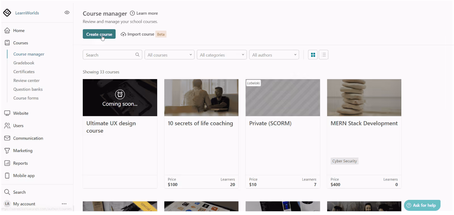Click the sidebar Search magnifier icon
The height and width of the screenshot is (215, 454).
click(x=7, y=192)
